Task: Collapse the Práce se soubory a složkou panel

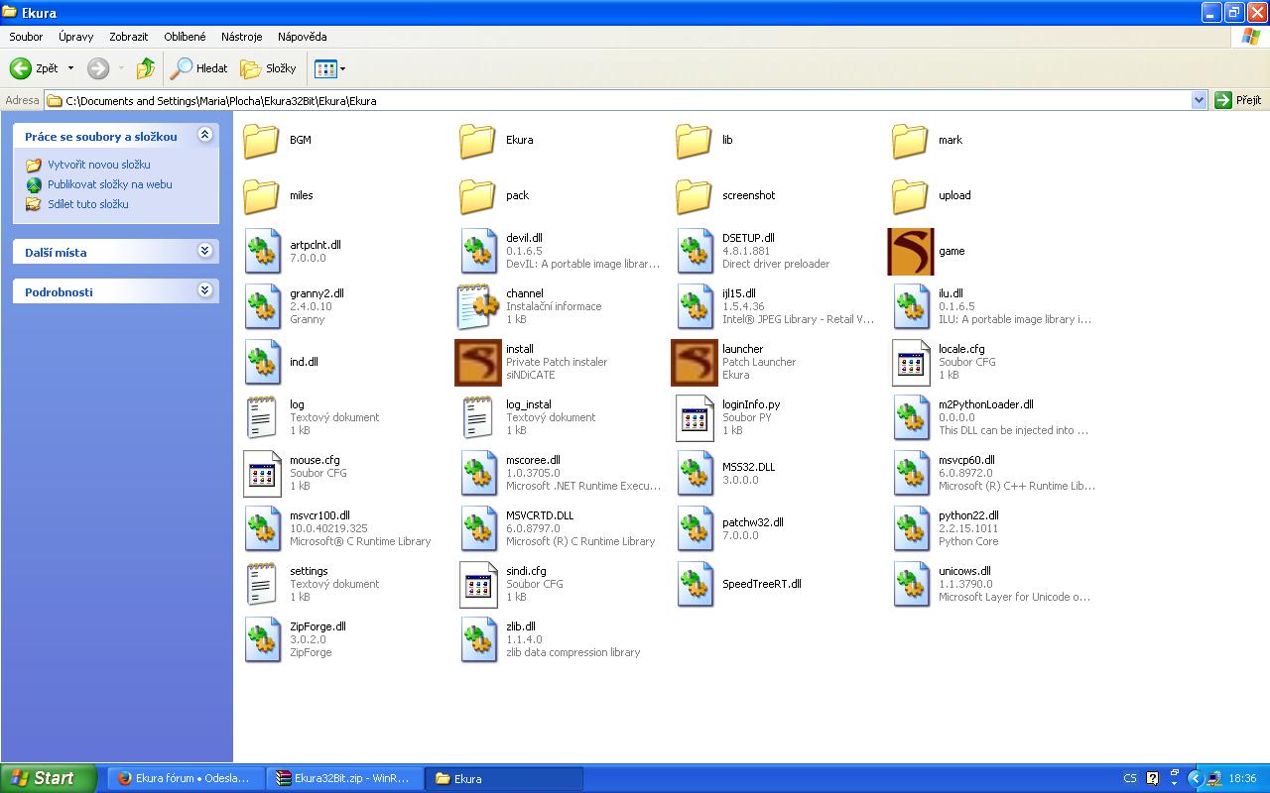Action: (x=205, y=135)
